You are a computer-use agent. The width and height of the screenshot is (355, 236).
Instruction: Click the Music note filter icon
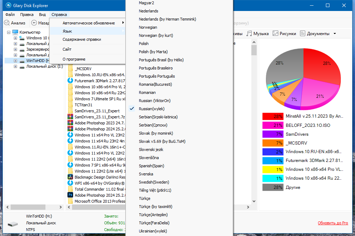click(x=249, y=33)
